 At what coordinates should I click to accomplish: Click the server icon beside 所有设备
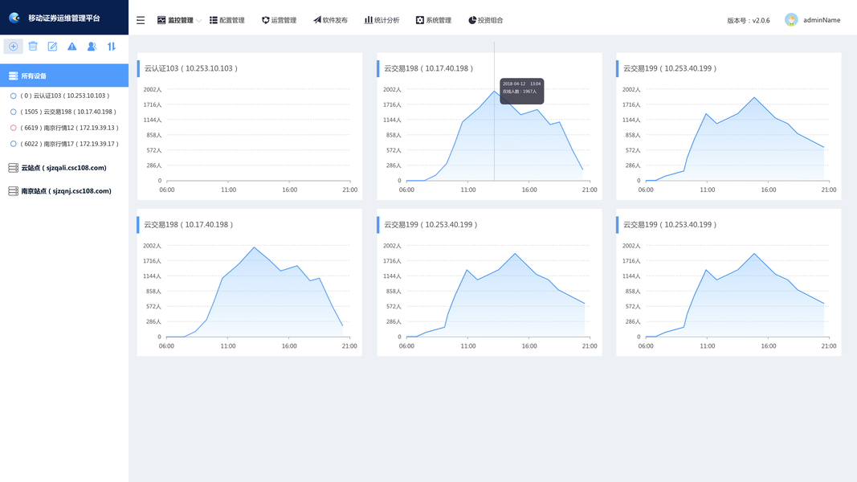13,76
